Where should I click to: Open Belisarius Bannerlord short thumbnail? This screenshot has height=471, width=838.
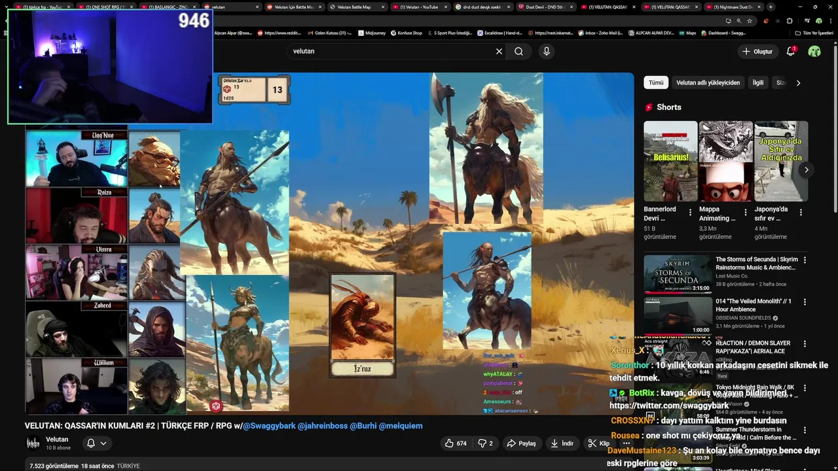click(670, 161)
